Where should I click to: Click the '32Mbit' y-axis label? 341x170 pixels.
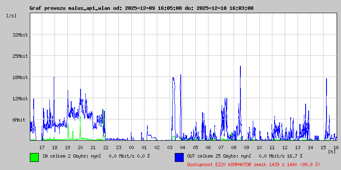click(20, 35)
